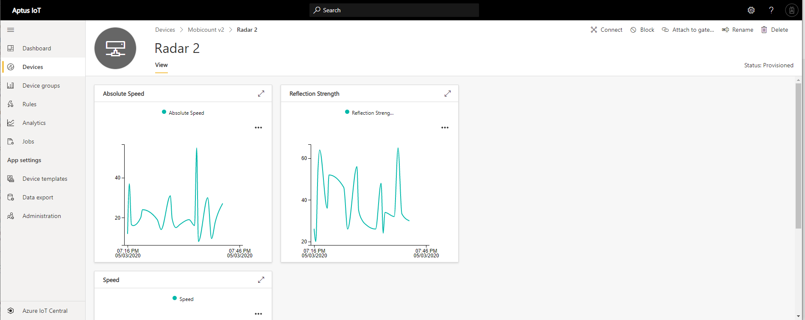Screen dimensions: 805x320
Task: Click the search magnifier icon
Action: coord(317,10)
